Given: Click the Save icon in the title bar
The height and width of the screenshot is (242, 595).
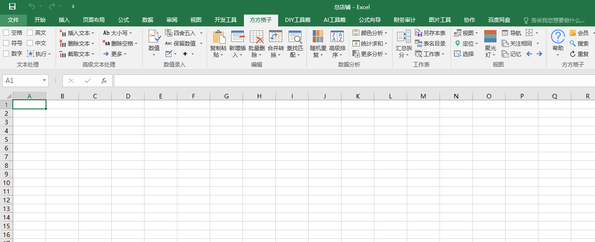Looking at the screenshot, I should tap(12, 6).
